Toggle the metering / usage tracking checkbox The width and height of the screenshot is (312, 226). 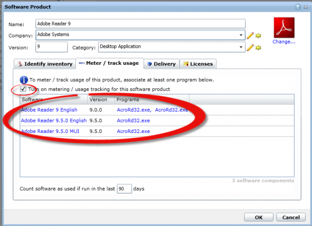coord(23,89)
